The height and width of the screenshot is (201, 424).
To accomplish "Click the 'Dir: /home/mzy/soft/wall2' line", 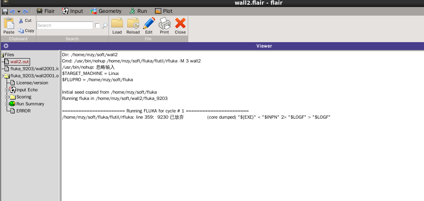I will click(x=90, y=55).
